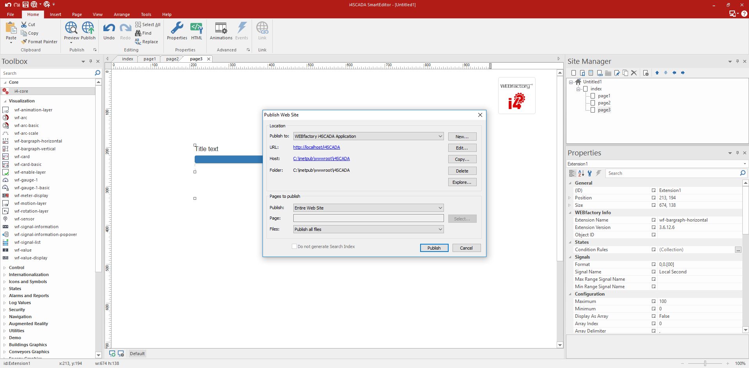This screenshot has height=368, width=749.
Task: Open the localhost i4SCADA URL link
Action: 316,147
